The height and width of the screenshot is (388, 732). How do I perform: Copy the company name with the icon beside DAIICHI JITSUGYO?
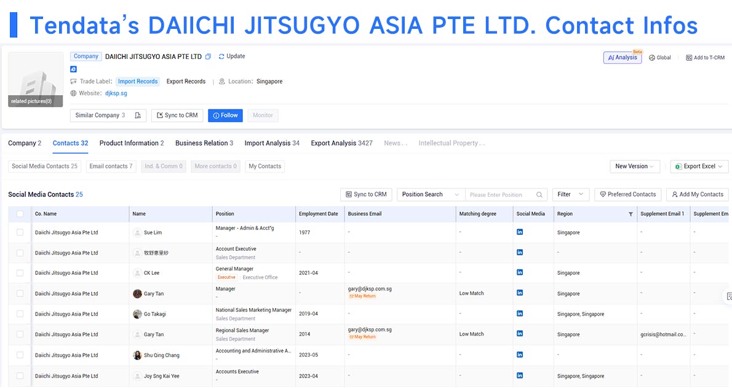208,57
